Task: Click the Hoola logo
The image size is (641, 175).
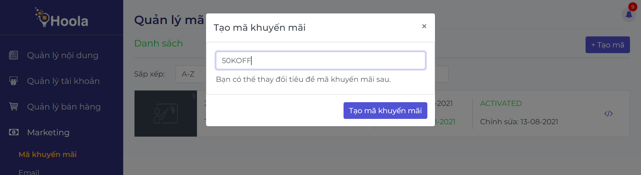Action: pyautogui.click(x=62, y=18)
